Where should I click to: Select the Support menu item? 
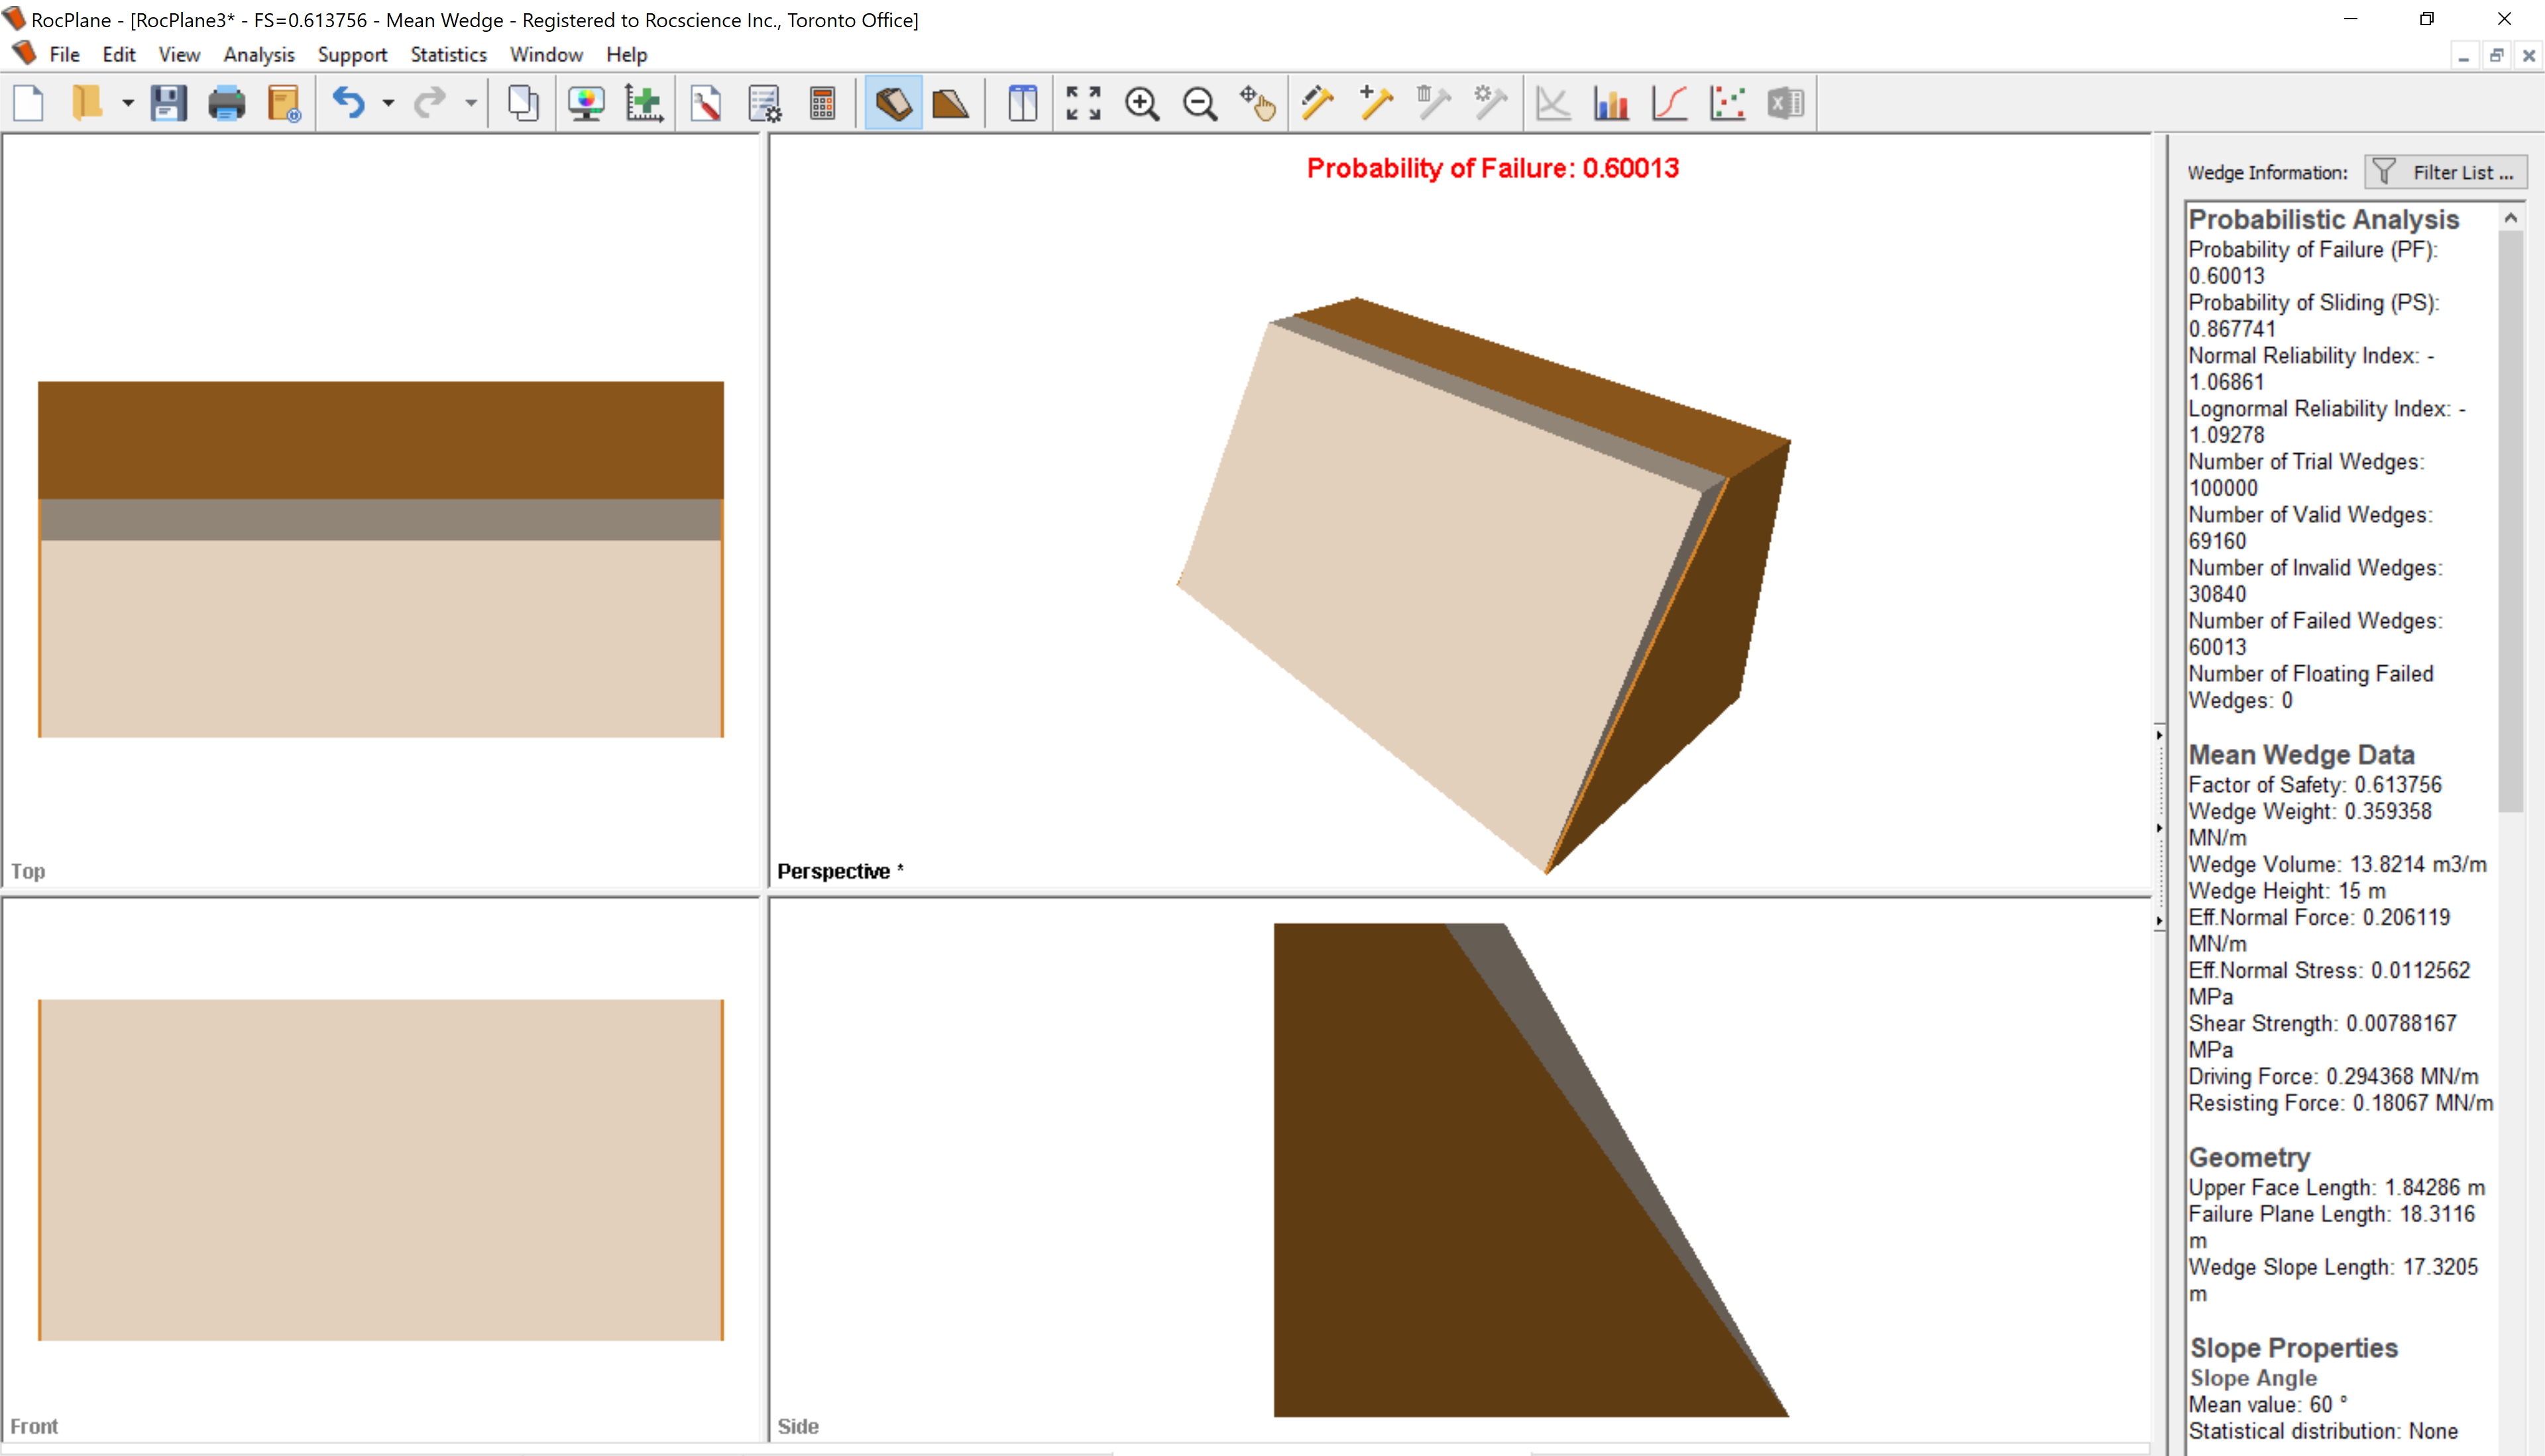click(x=351, y=54)
